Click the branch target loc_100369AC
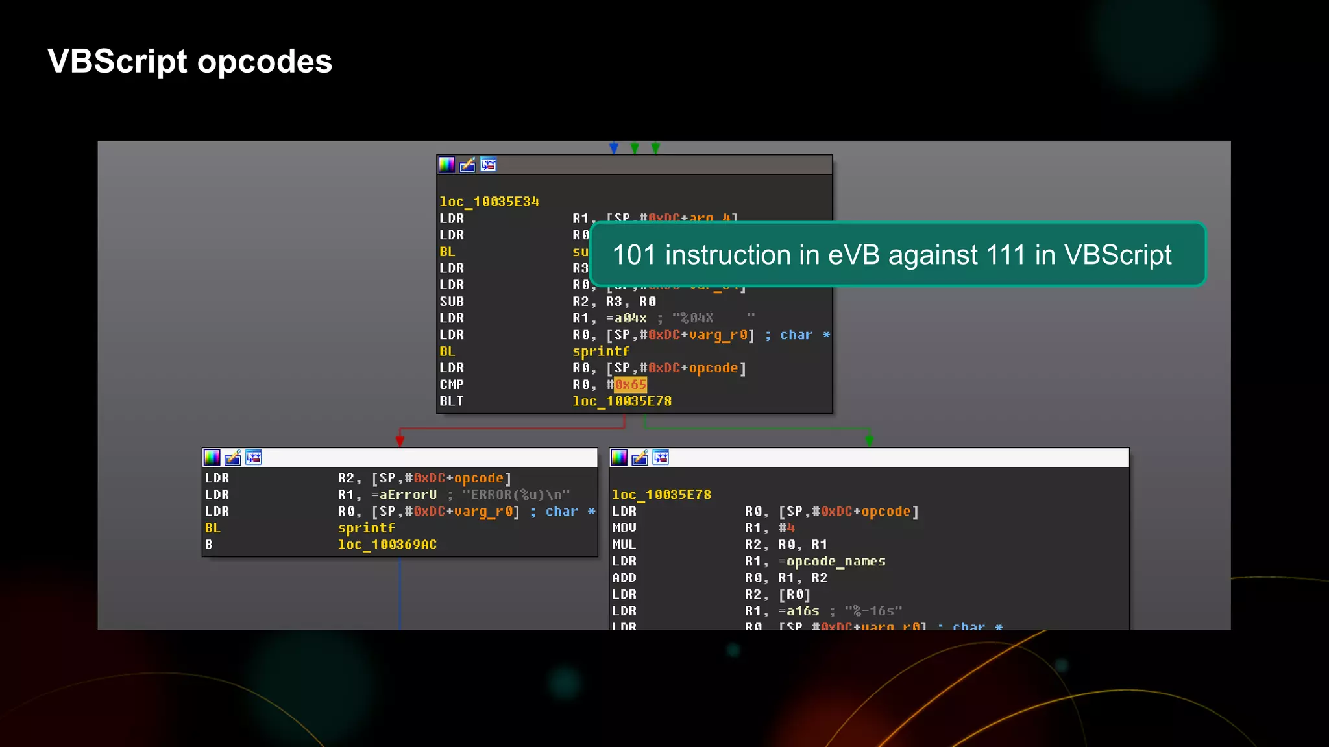Image resolution: width=1329 pixels, height=747 pixels. click(387, 545)
